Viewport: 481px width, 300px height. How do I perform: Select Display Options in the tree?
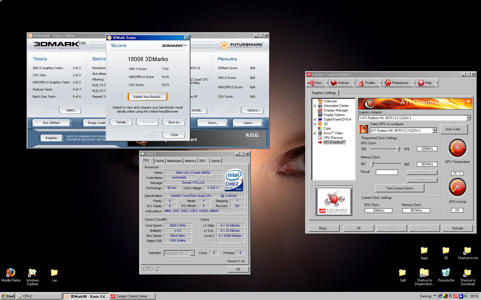pyautogui.click(x=334, y=115)
